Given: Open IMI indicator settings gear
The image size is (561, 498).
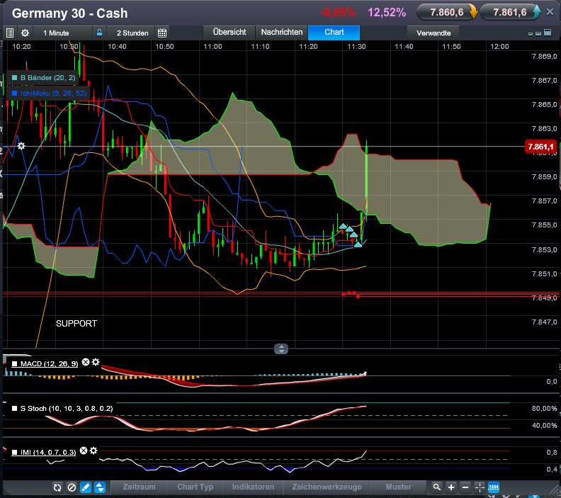Looking at the screenshot, I should [93, 451].
